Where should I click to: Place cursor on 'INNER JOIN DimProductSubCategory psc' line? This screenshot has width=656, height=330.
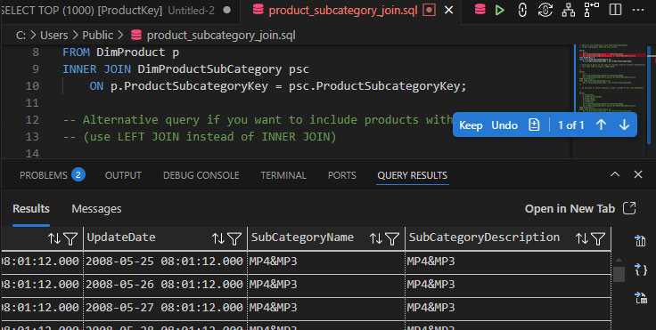[185, 68]
